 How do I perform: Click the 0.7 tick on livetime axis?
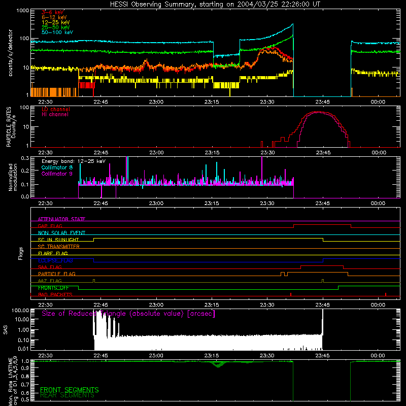pyautogui.click(x=25, y=384)
